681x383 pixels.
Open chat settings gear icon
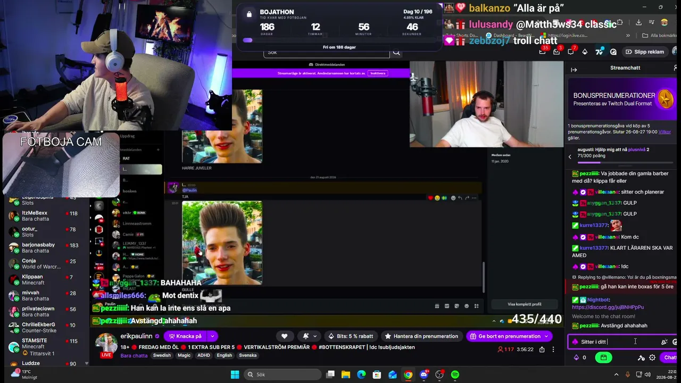point(652,357)
